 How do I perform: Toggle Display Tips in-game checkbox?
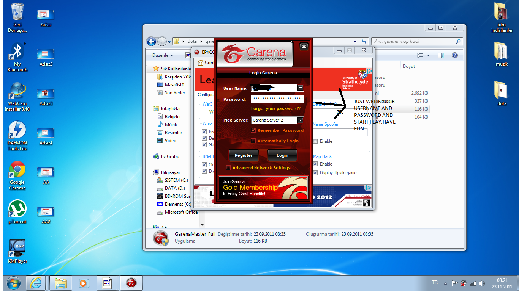coord(315,173)
